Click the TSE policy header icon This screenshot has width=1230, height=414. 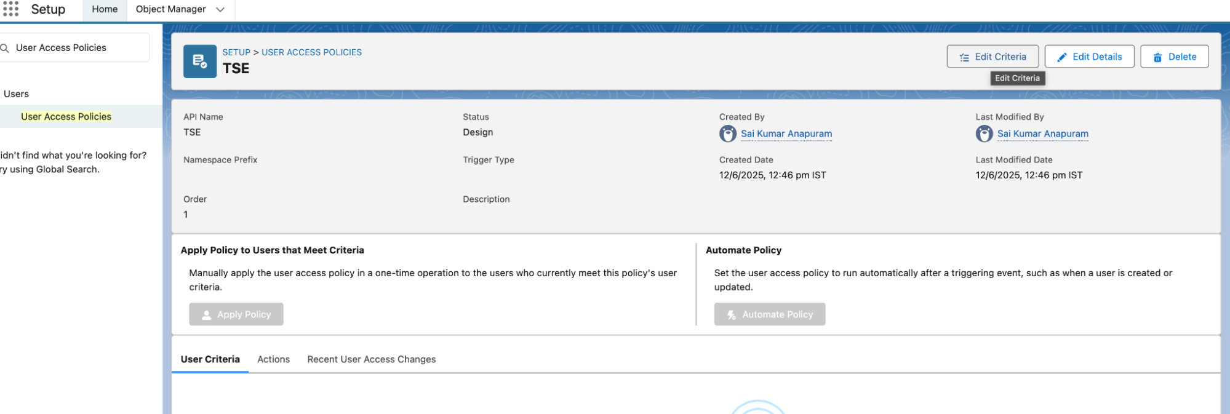pos(199,61)
